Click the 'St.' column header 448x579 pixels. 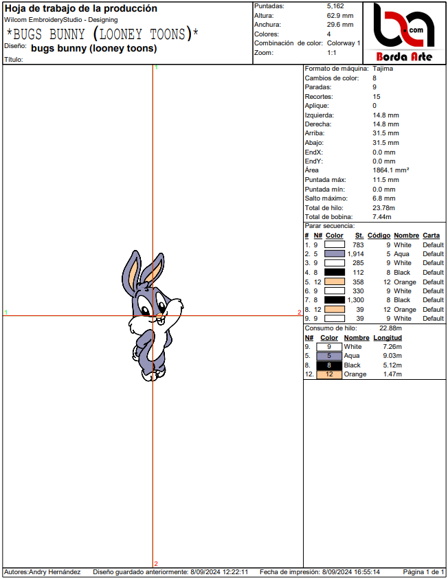pyautogui.click(x=359, y=236)
